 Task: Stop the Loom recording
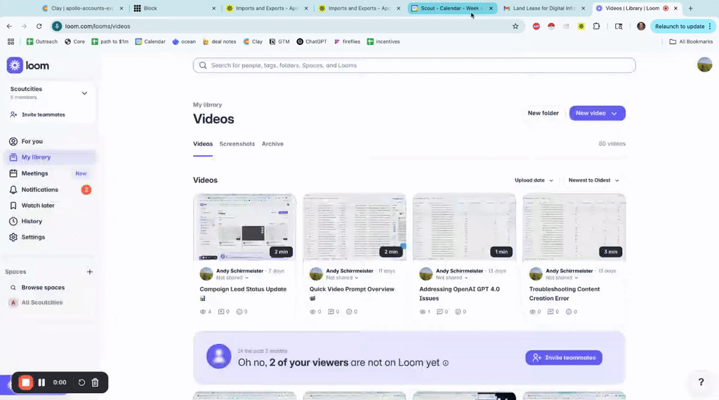pos(26,382)
